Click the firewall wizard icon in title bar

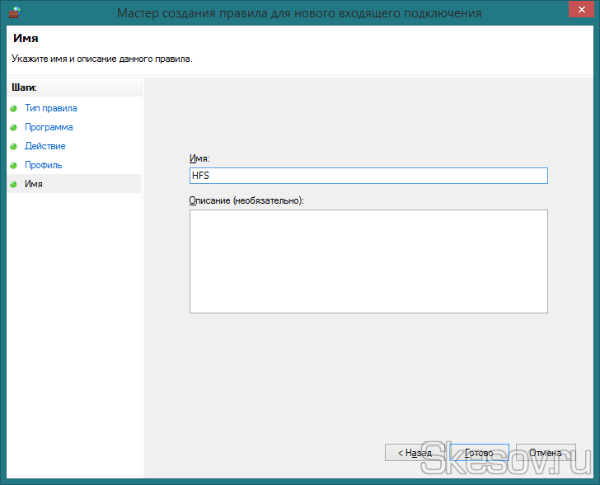(14, 13)
